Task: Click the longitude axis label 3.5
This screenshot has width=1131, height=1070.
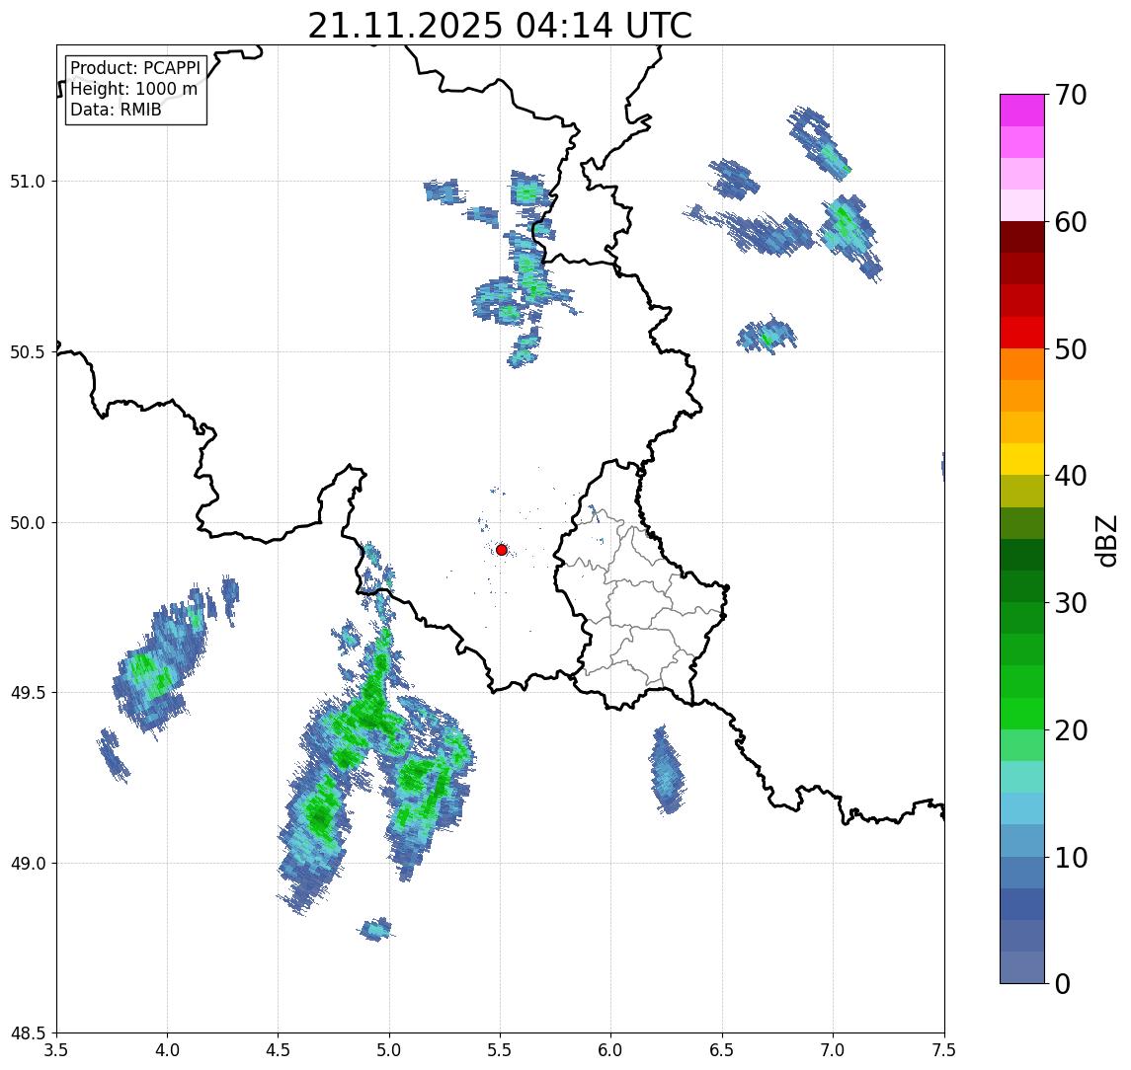Action: 56,1050
